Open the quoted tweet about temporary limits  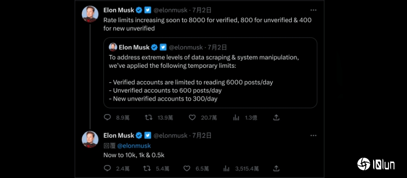[210, 73]
